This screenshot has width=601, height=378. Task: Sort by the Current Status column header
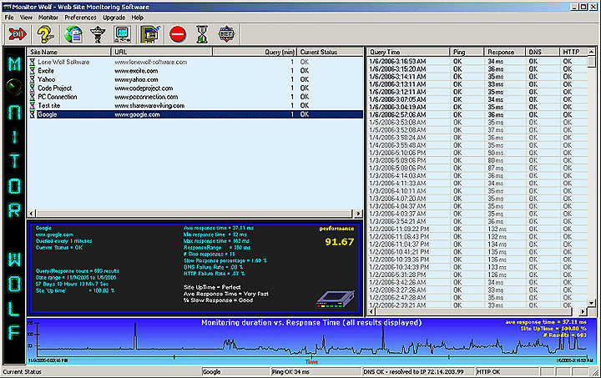330,52
